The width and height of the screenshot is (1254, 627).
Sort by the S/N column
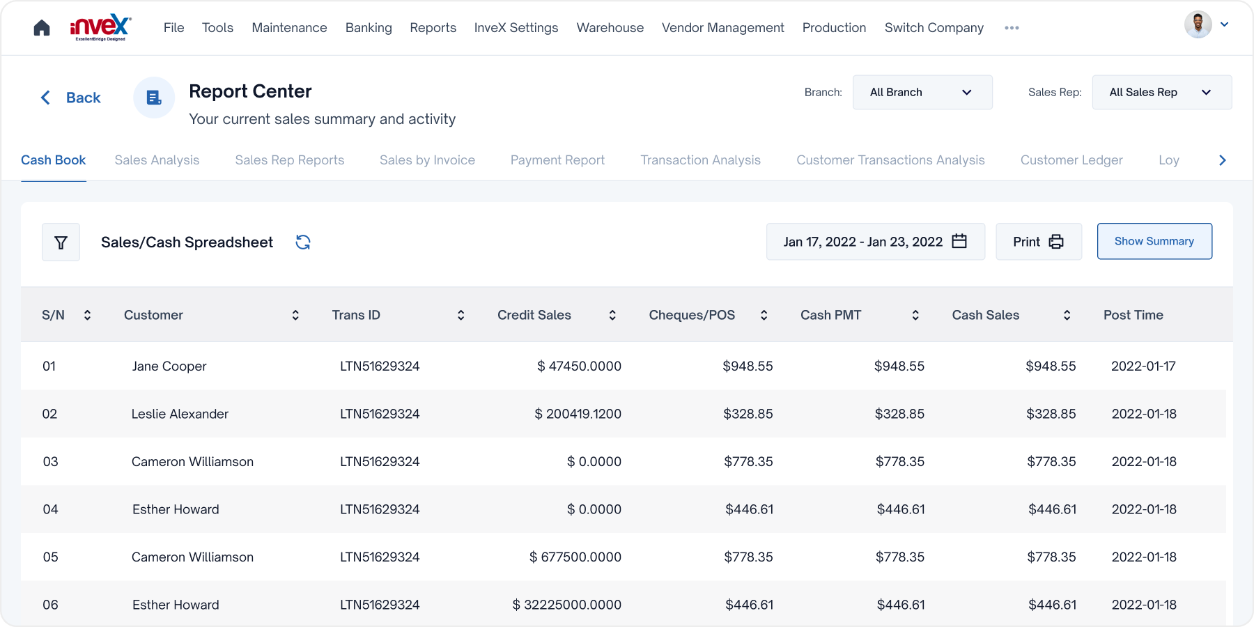pyautogui.click(x=87, y=316)
